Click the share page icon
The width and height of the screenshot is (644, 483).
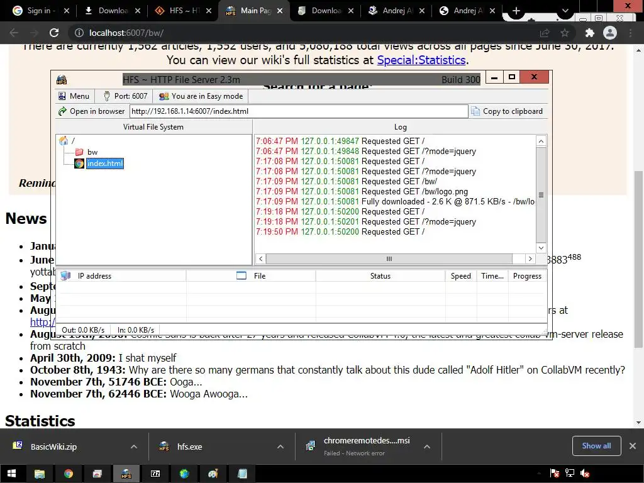click(545, 33)
